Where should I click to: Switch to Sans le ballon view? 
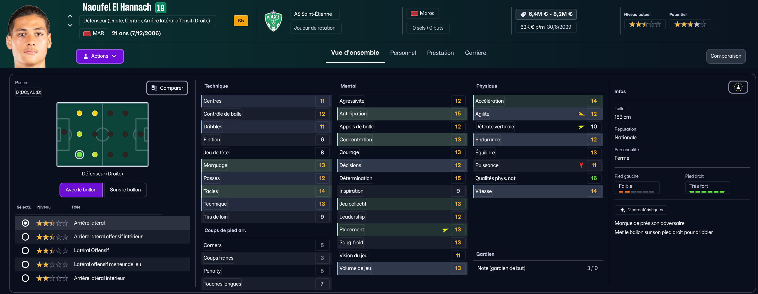(x=125, y=190)
